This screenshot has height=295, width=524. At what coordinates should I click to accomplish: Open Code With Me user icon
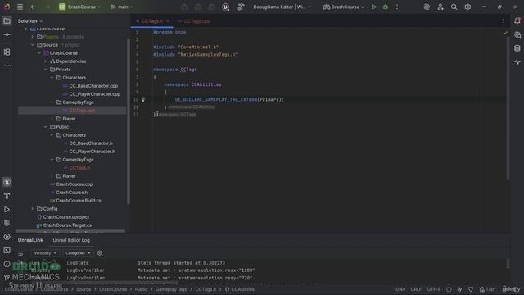[440, 7]
